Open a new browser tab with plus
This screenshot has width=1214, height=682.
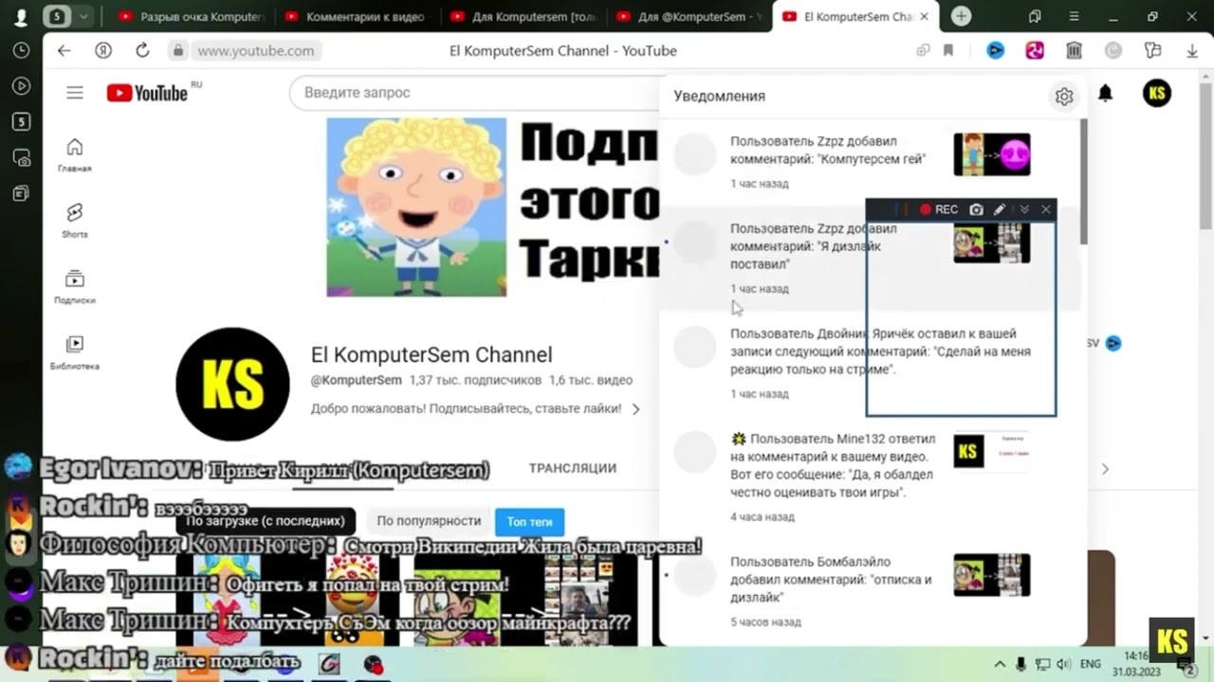961,17
